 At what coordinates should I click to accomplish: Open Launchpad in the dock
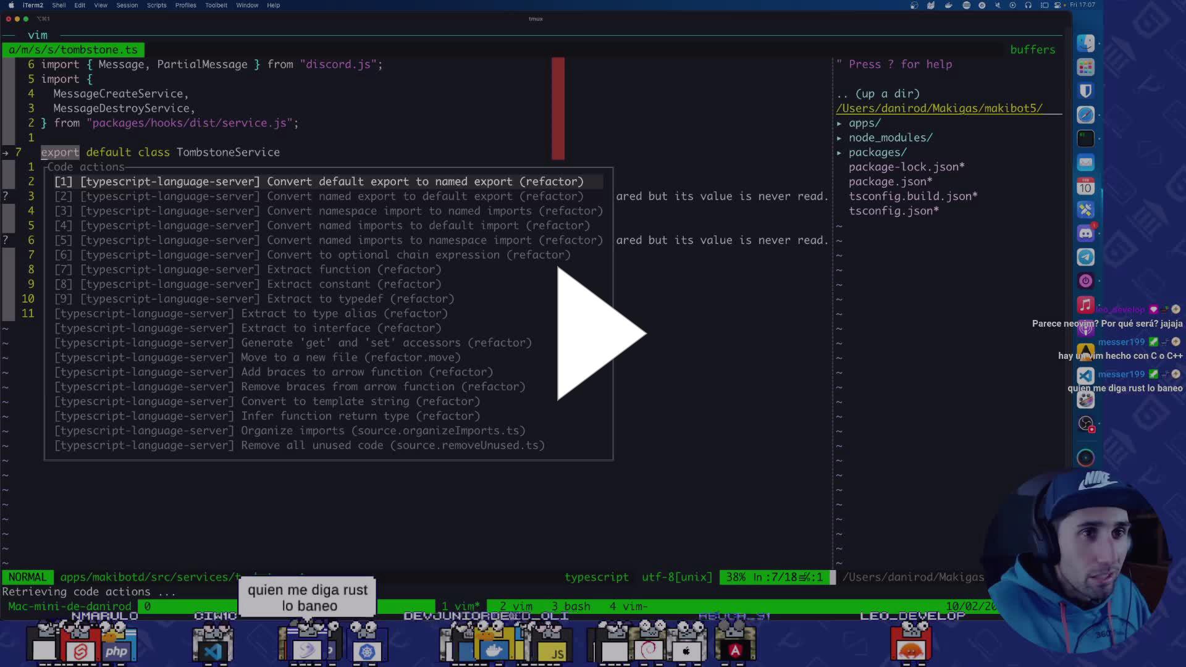1085,67
